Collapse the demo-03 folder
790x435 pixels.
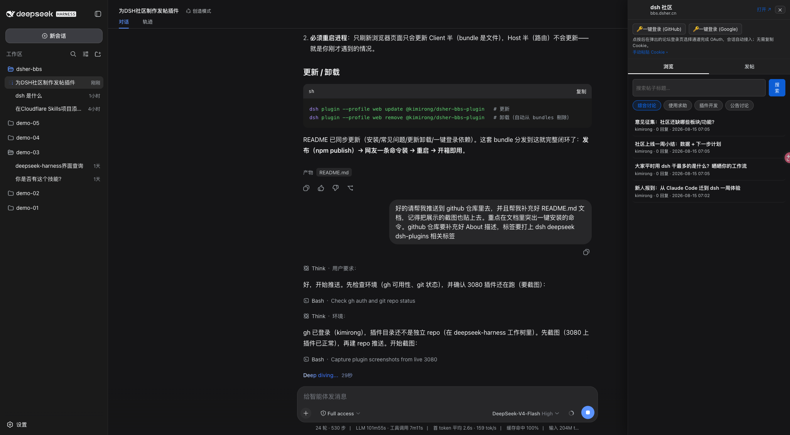point(54,152)
